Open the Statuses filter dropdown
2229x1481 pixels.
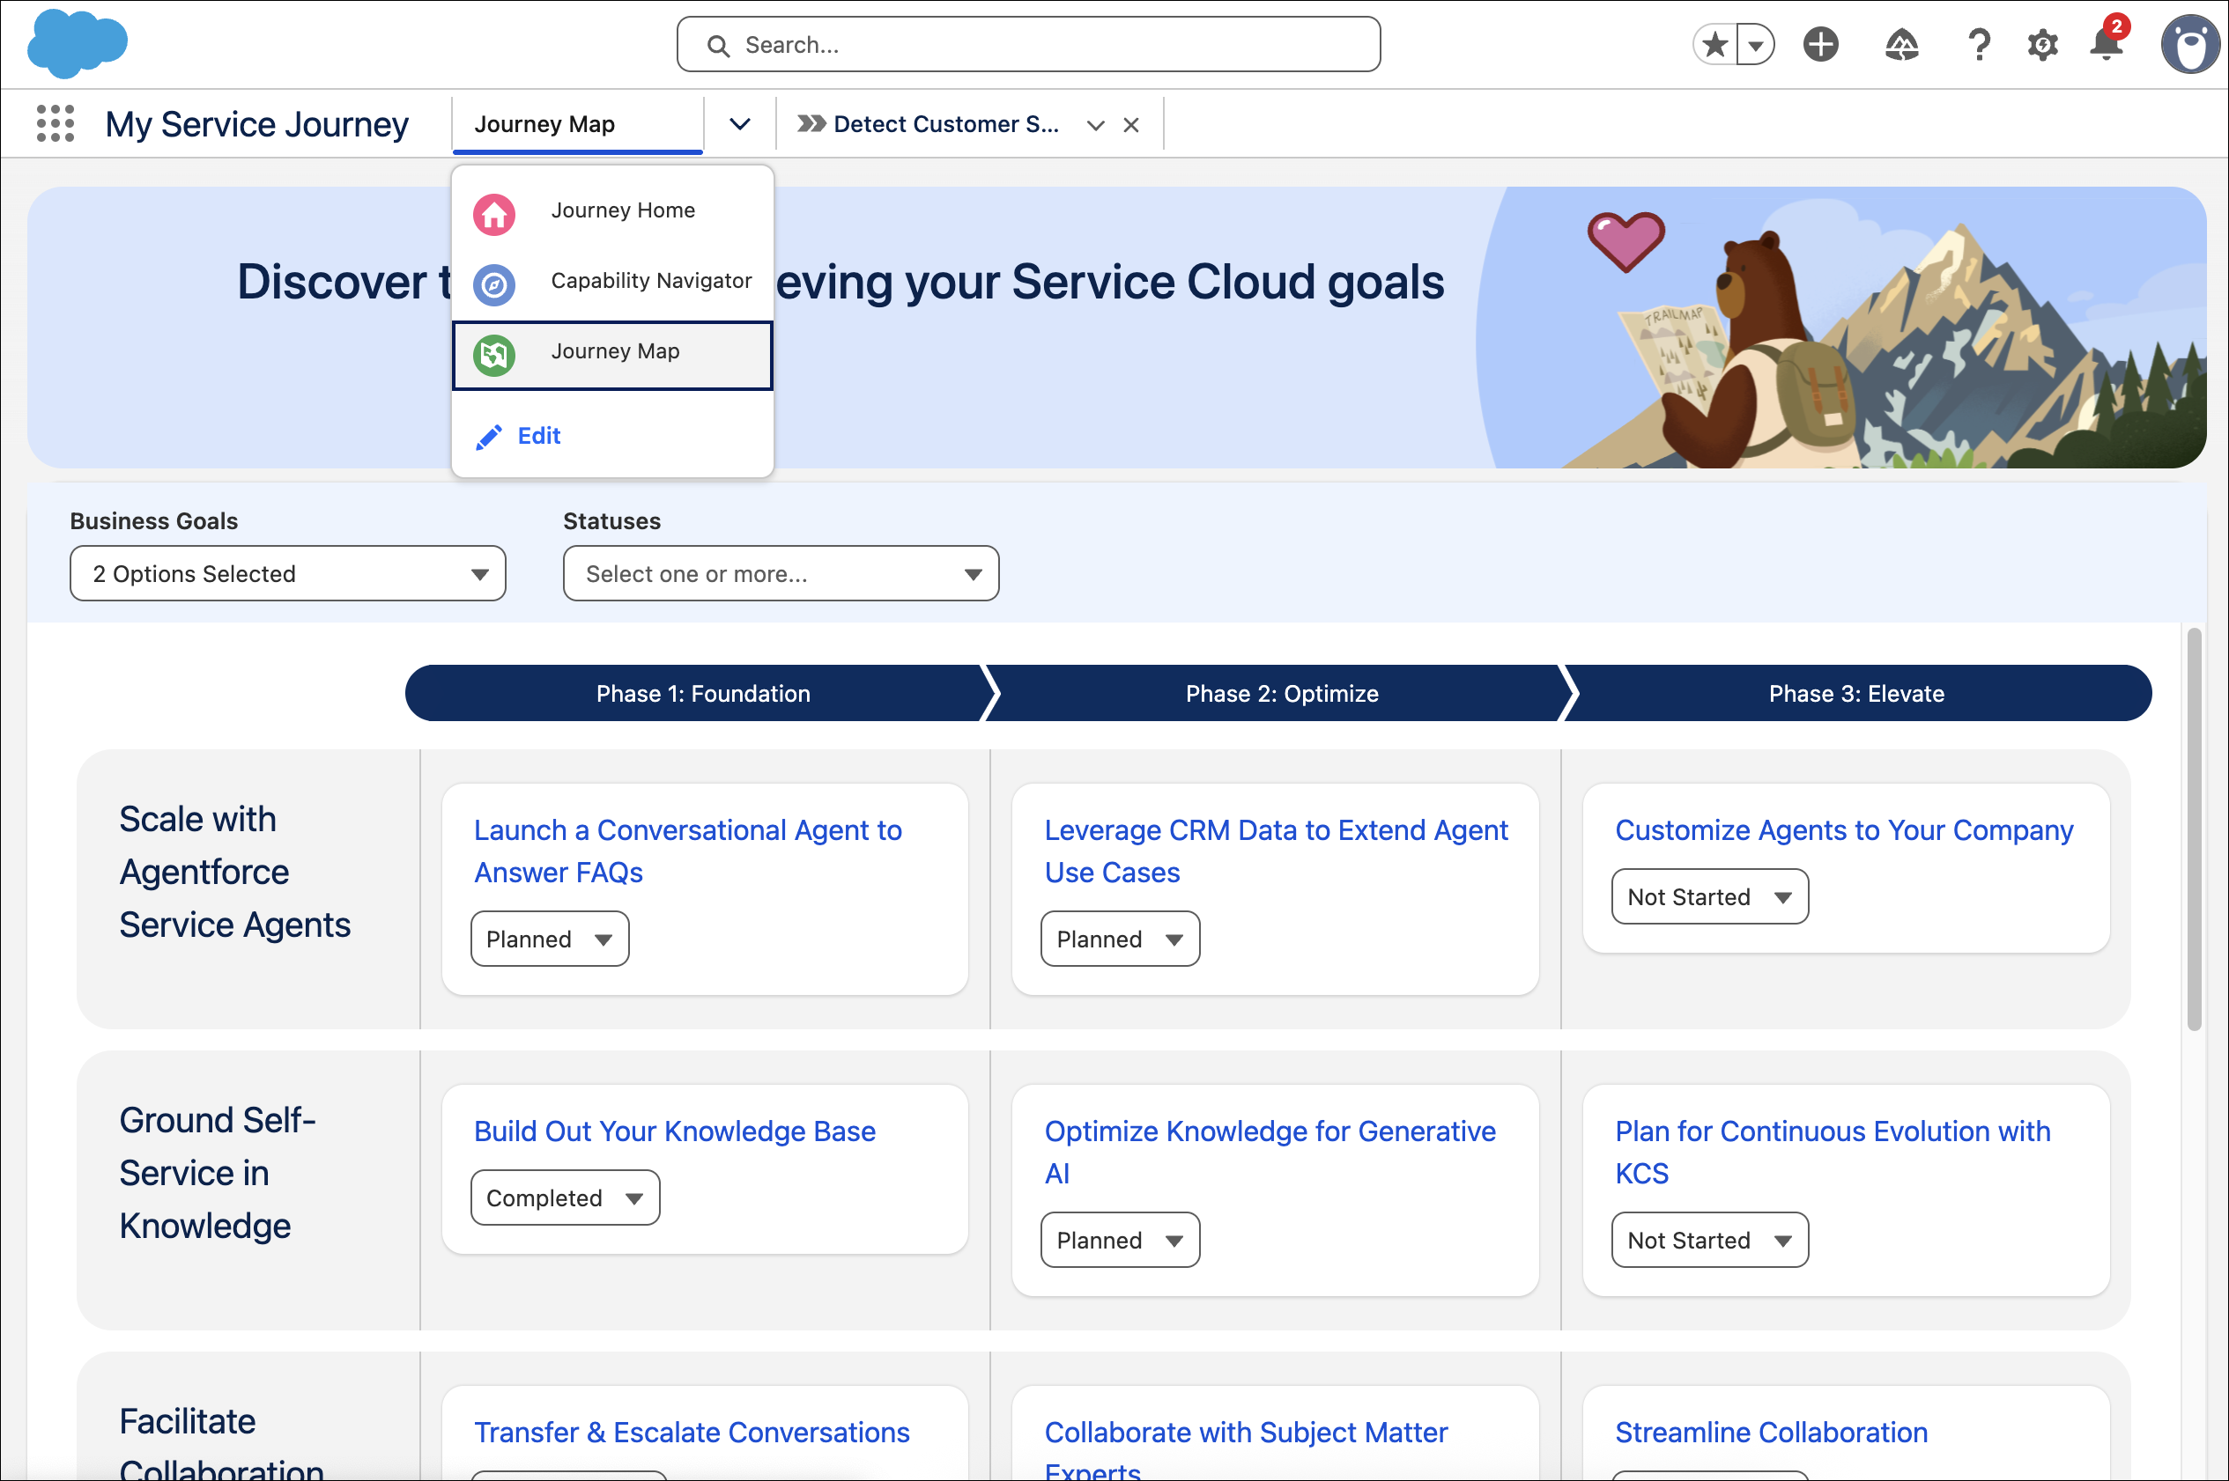click(x=781, y=573)
